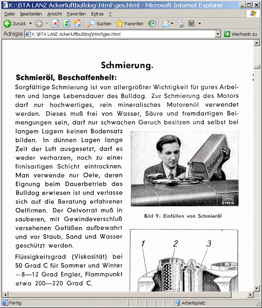Open the history clock icon

152,23
